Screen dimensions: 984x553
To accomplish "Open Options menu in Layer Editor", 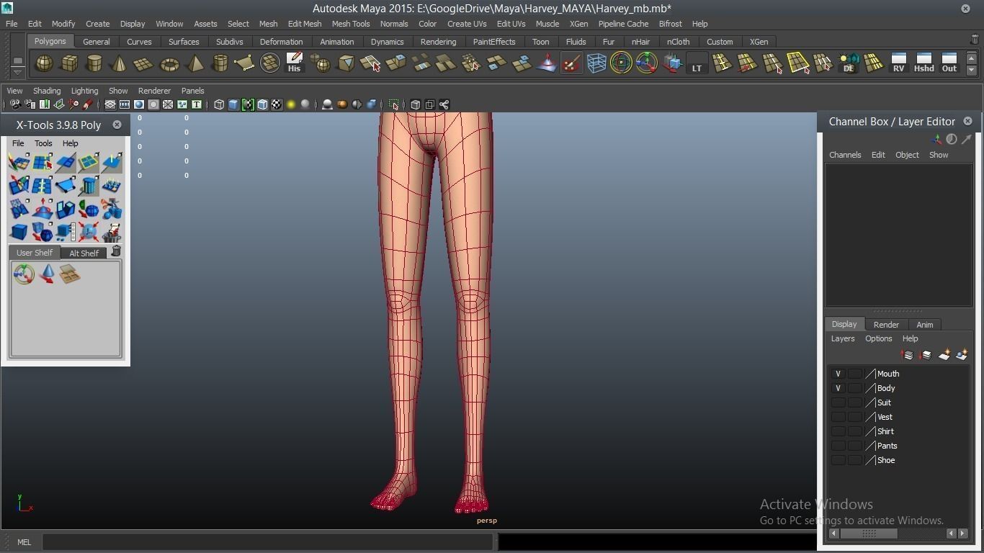I will (x=878, y=338).
